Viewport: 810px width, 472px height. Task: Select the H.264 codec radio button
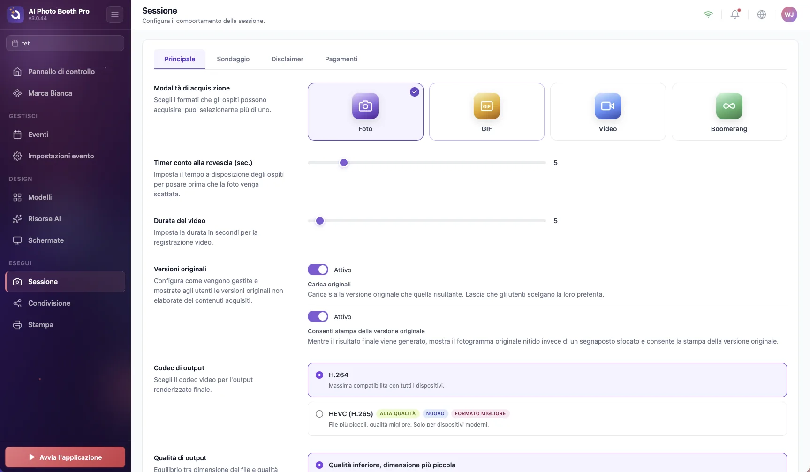[319, 375]
